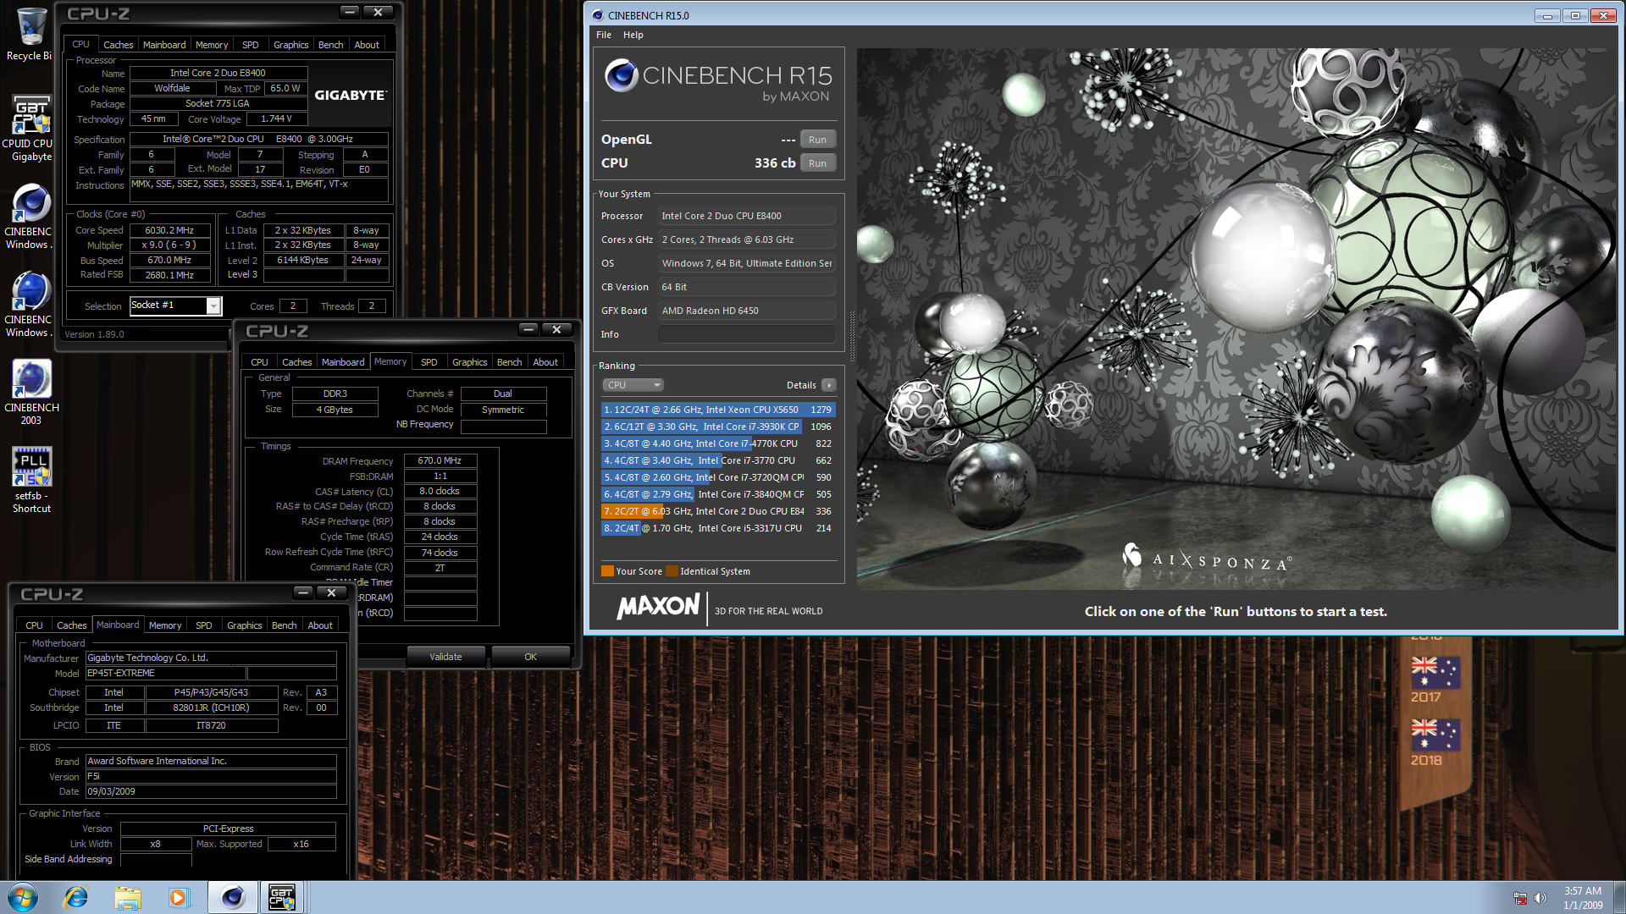Open the CPUID CPU-Z Gigabyte desktop icon
Screen dimensions: 1626x914
coord(30,127)
